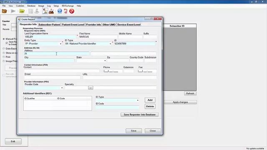This screenshot has width=267, height=150.
Task: Click the Add identifier button
Action: [150, 100]
